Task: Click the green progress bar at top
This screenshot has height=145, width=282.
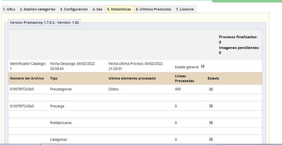Action: pyautogui.click(x=247, y=1)
